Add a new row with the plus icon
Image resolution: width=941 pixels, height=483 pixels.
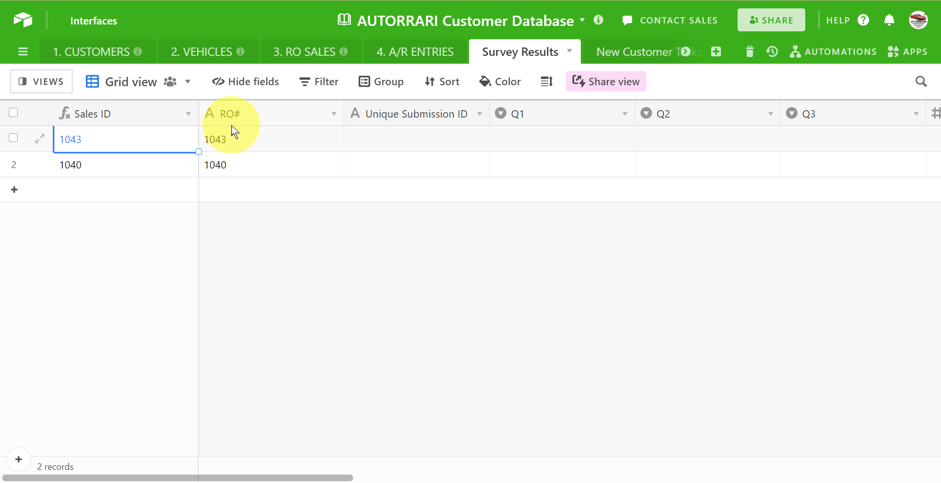coord(14,190)
